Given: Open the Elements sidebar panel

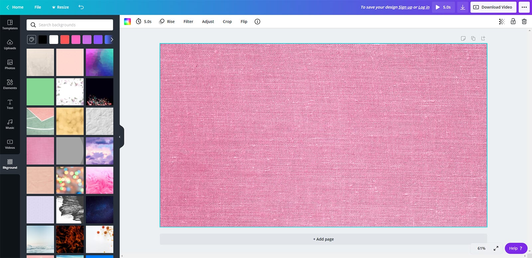Looking at the screenshot, I should tap(10, 84).
